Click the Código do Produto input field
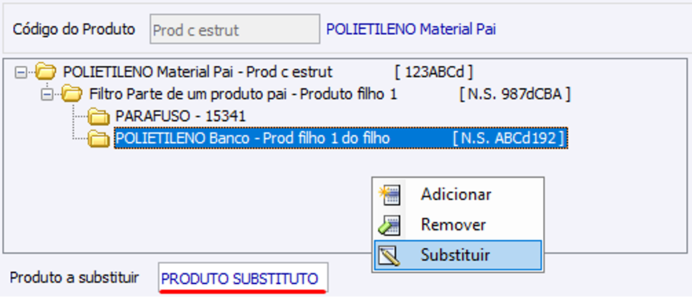The image size is (692, 298). tap(235, 31)
